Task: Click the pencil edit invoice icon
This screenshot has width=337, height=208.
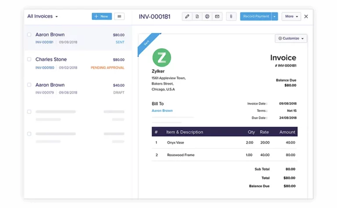Action: coord(187,17)
